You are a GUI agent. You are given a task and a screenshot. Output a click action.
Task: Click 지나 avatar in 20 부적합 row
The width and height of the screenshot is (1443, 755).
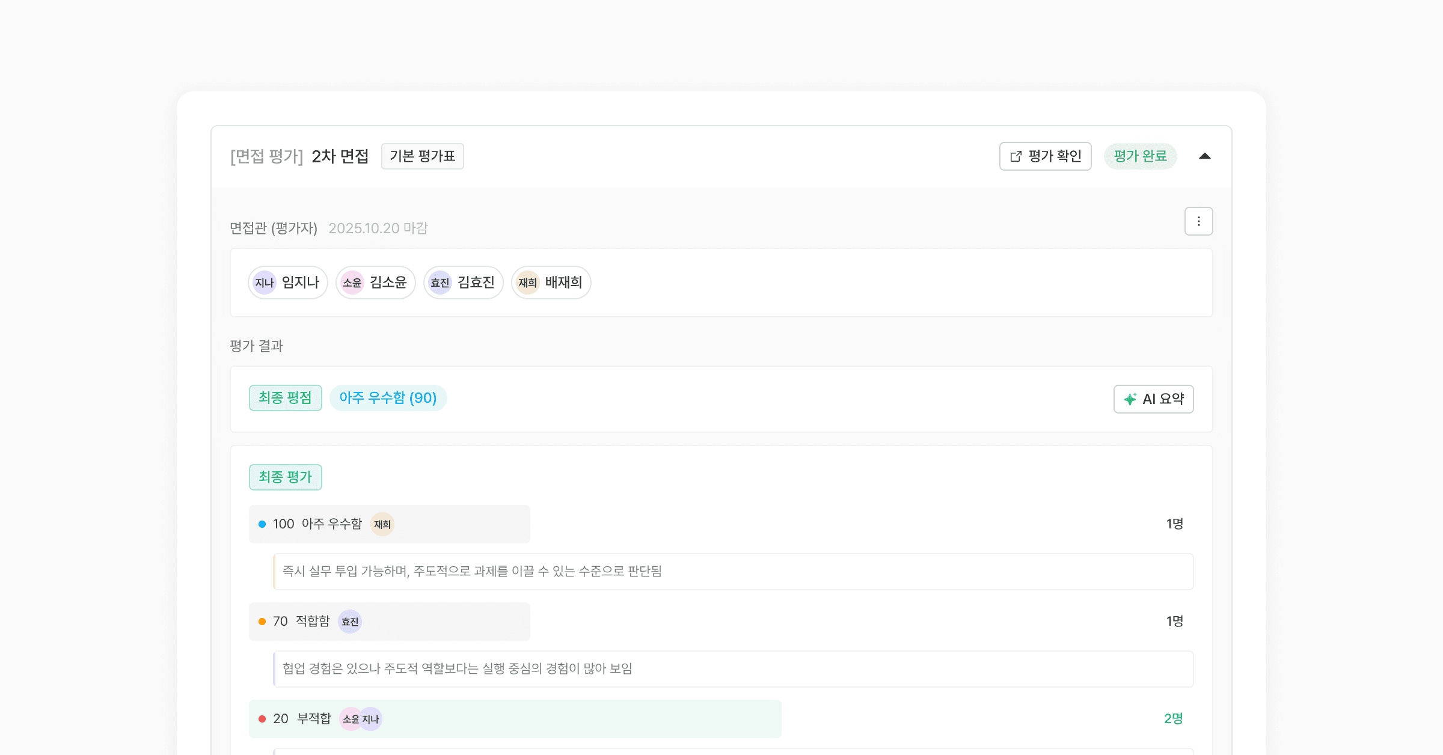pyautogui.click(x=372, y=719)
